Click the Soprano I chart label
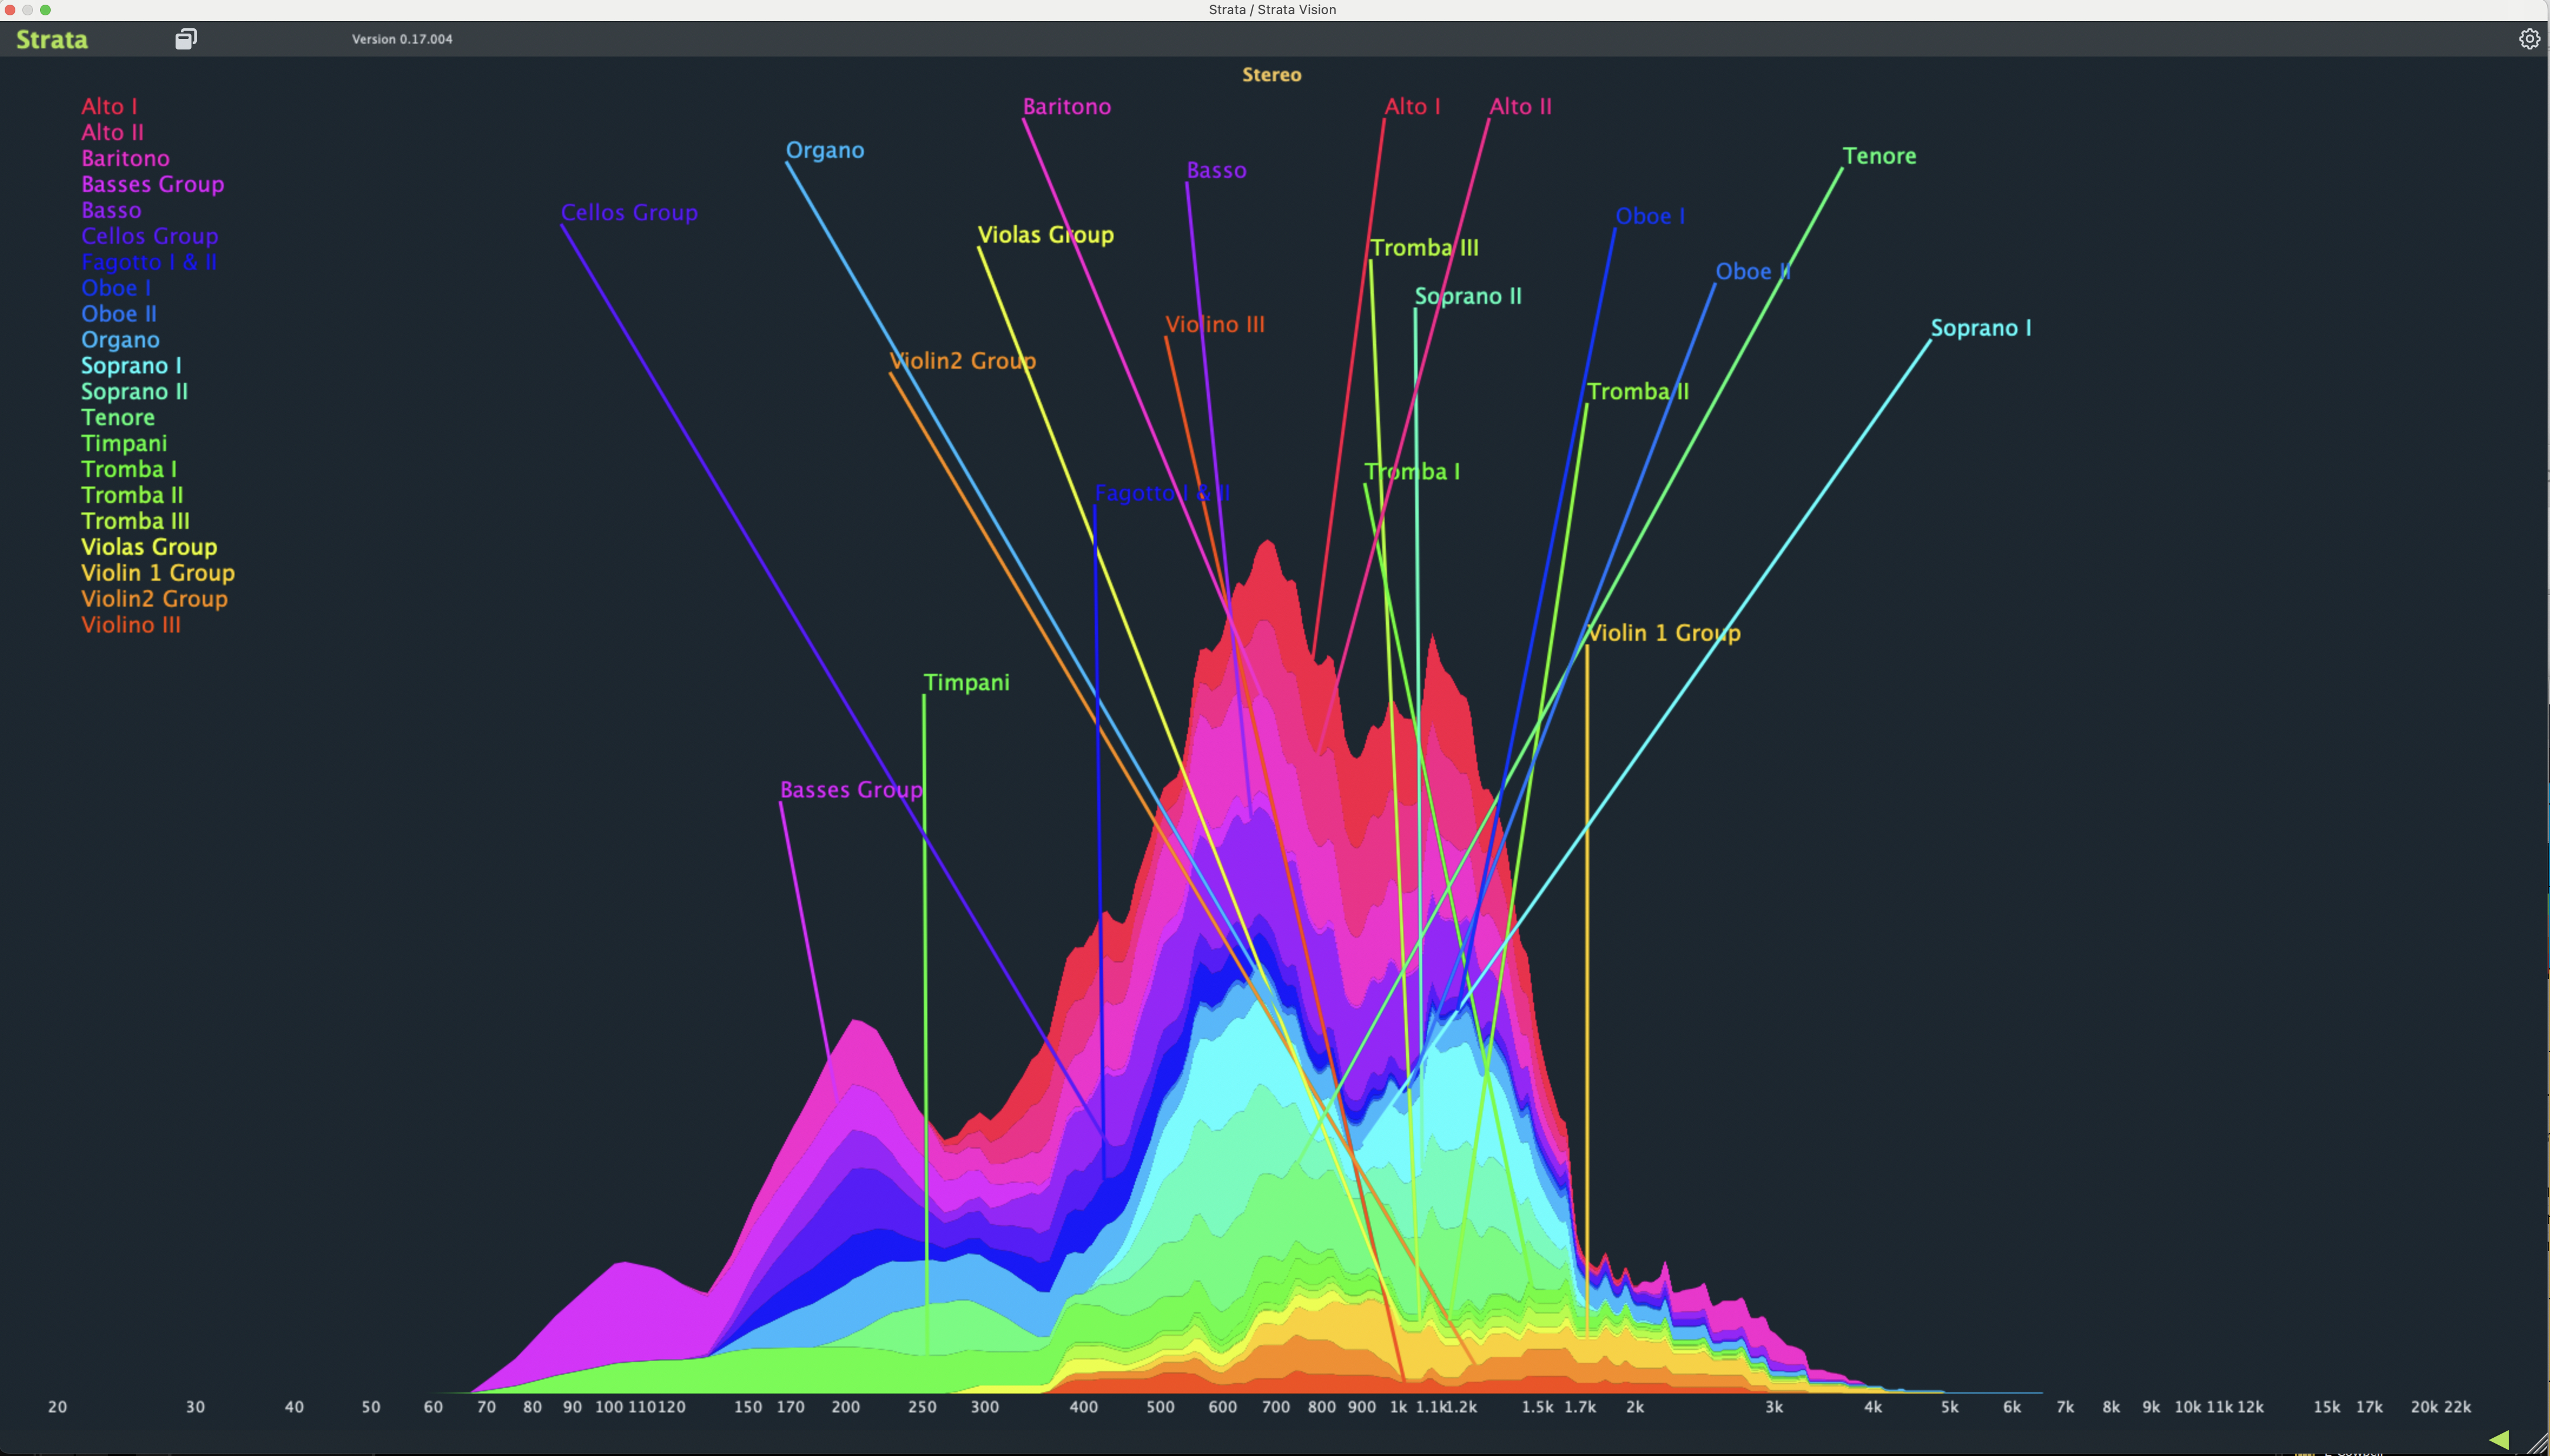 click(1980, 328)
